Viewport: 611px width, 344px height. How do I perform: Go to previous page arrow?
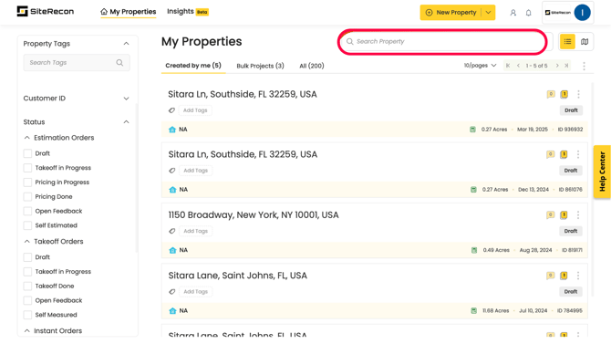(518, 66)
